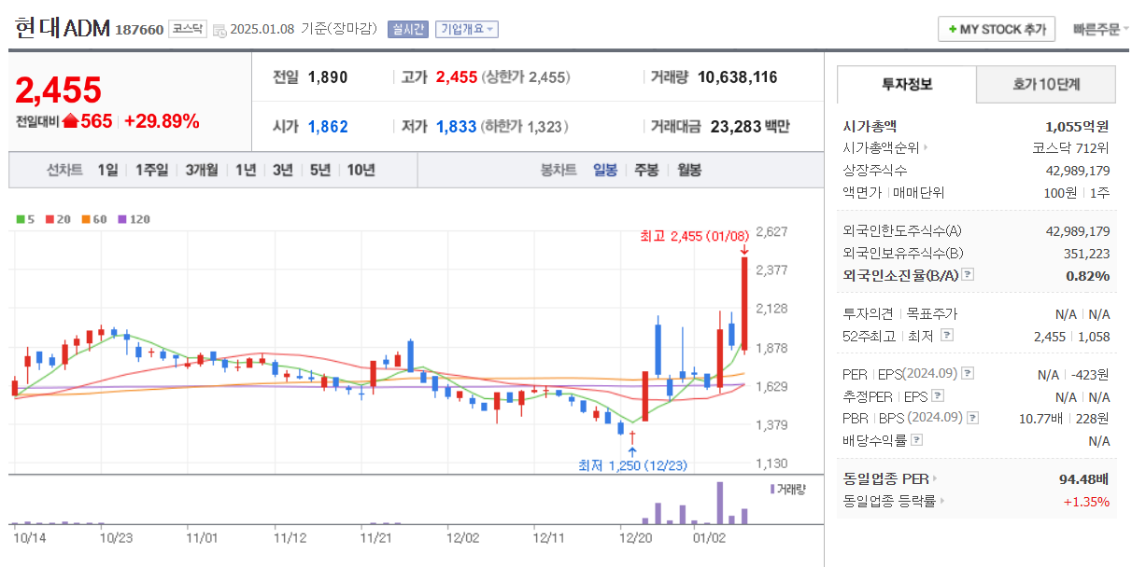This screenshot has height=567, width=1132.
Task: Click the last red candlestick on 01/08
Action: (744, 303)
